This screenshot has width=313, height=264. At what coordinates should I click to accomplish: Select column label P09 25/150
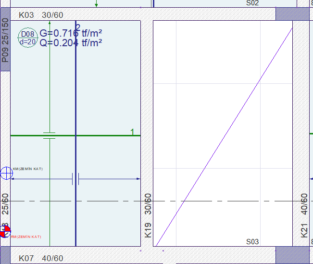pos(5,40)
